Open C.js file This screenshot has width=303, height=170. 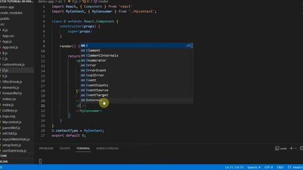[5, 59]
